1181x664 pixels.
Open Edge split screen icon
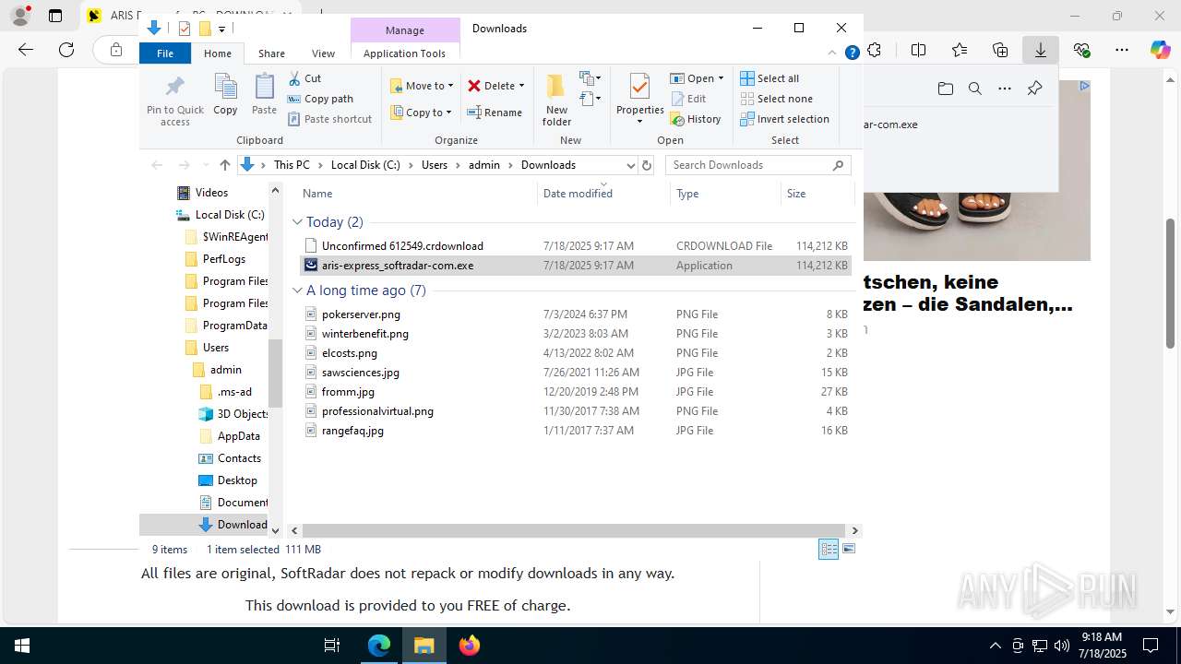coord(919,50)
